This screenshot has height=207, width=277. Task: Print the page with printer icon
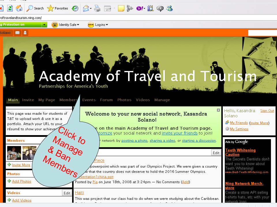(97, 8)
